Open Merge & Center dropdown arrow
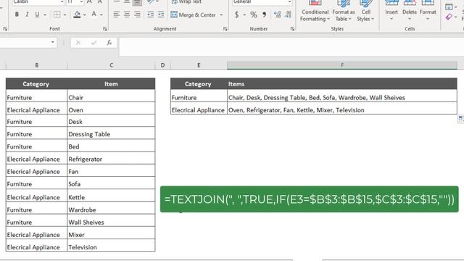Viewport: 464px width, 261px height. 221,14
